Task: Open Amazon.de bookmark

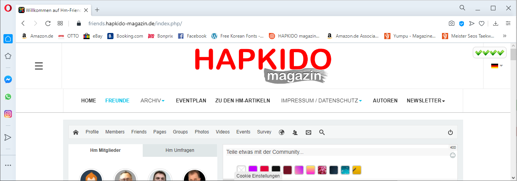Action: [37, 36]
